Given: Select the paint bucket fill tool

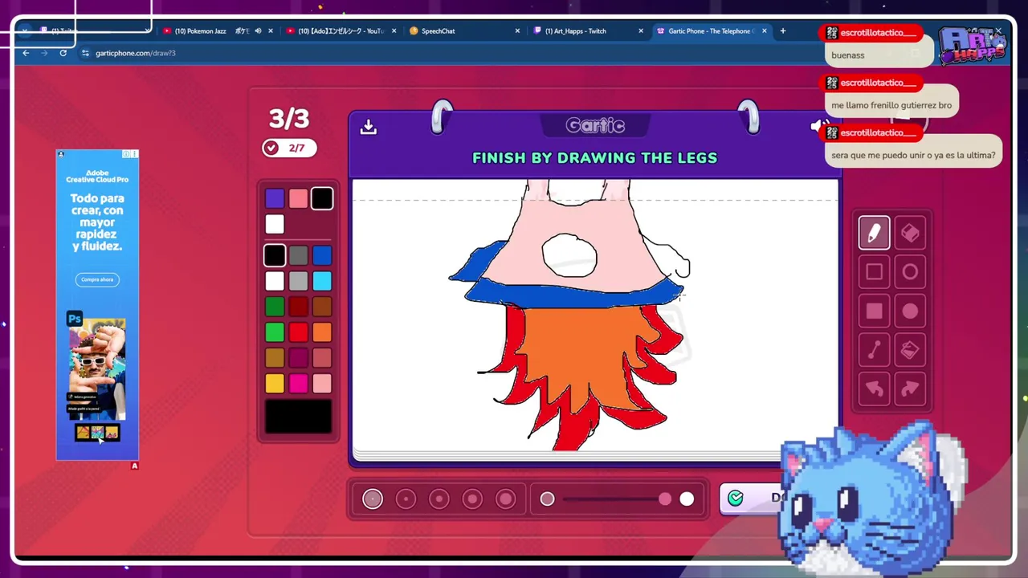Looking at the screenshot, I should (x=910, y=350).
